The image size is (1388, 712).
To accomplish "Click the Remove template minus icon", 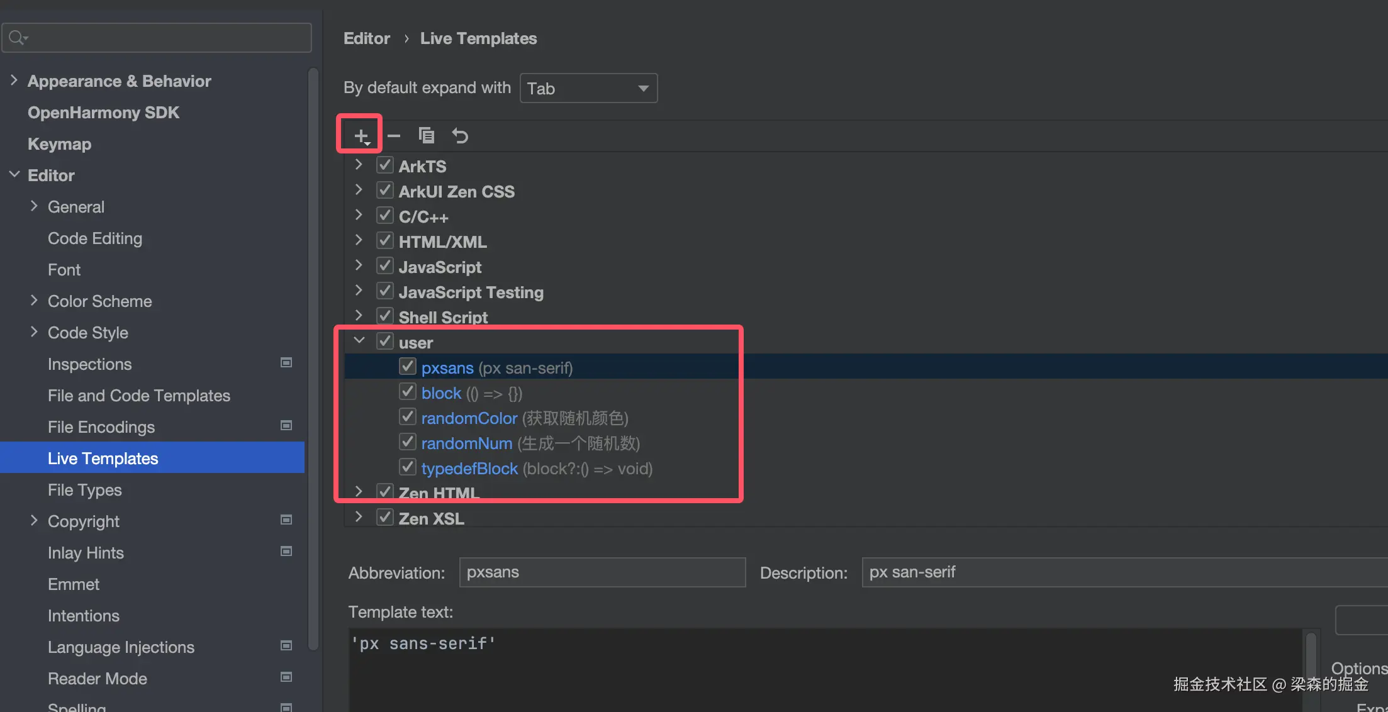I will click(x=394, y=135).
